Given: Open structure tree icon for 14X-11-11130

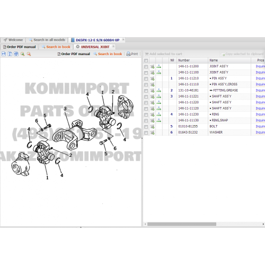Looking at the screenshot, I should coord(158,120).
